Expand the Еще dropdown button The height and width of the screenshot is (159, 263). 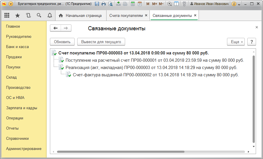tap(236, 42)
